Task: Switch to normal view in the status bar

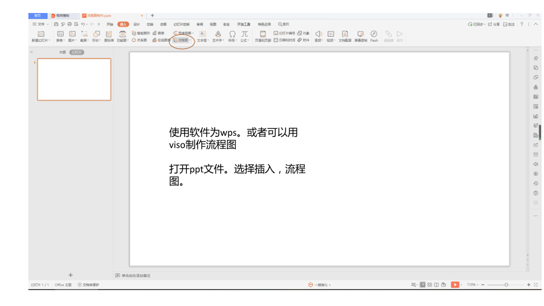Action: [x=423, y=285]
